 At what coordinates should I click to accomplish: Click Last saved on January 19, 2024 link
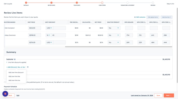142,95
